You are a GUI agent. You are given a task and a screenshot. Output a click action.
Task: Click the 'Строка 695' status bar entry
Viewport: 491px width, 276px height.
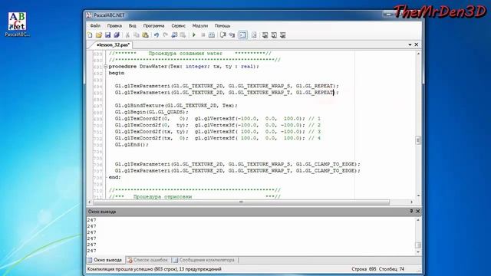click(x=364, y=269)
